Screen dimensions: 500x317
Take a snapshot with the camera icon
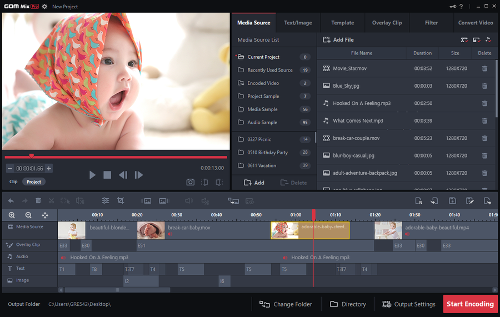190,182
